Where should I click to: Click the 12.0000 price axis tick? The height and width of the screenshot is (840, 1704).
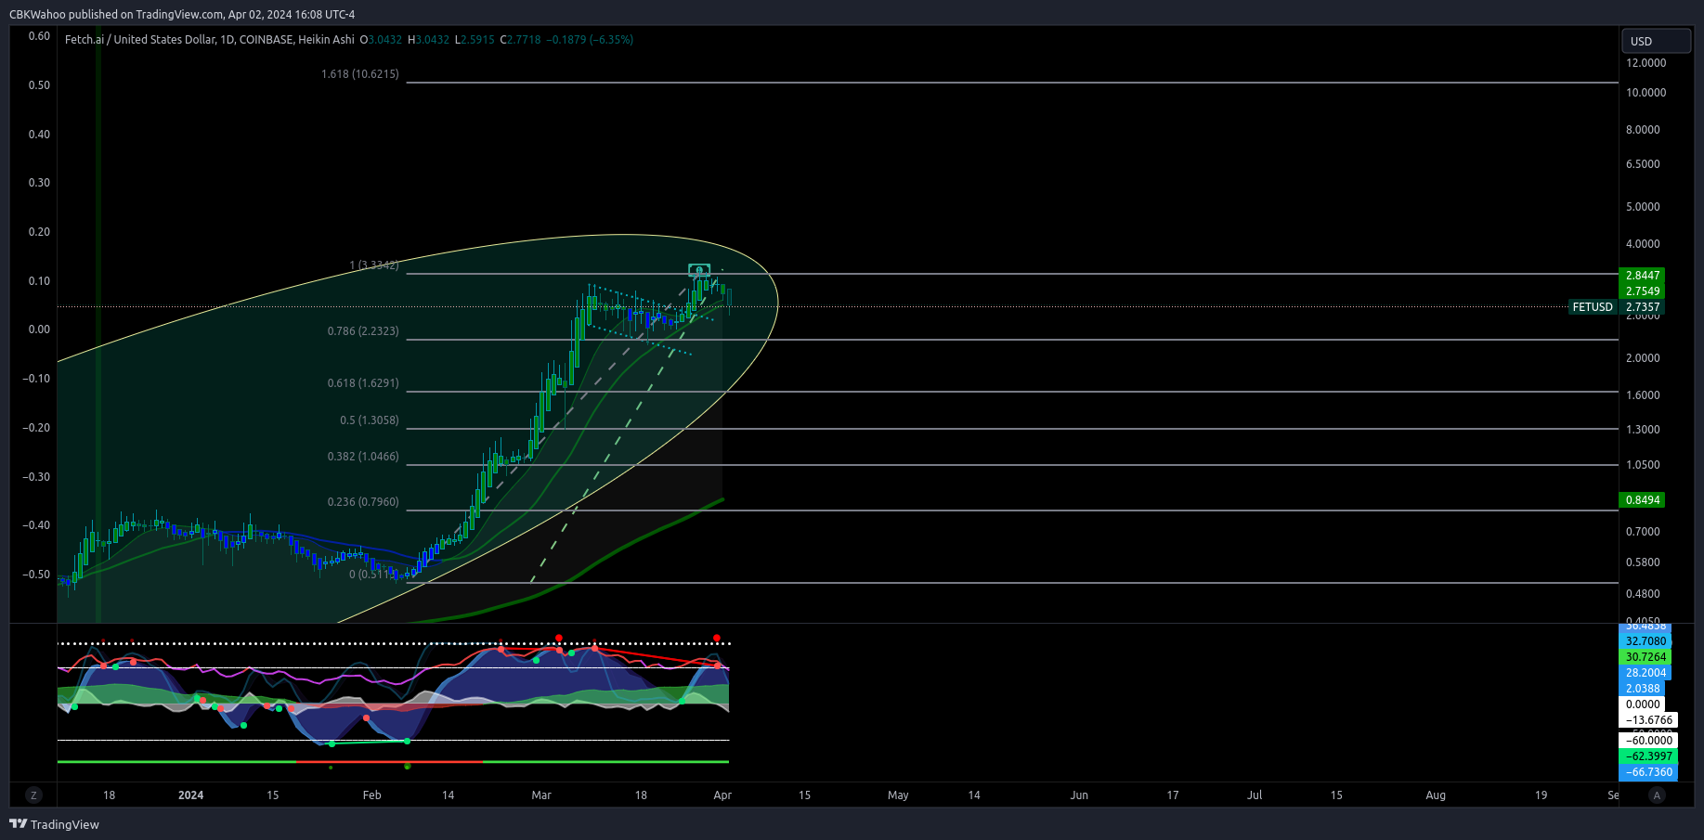(1645, 63)
